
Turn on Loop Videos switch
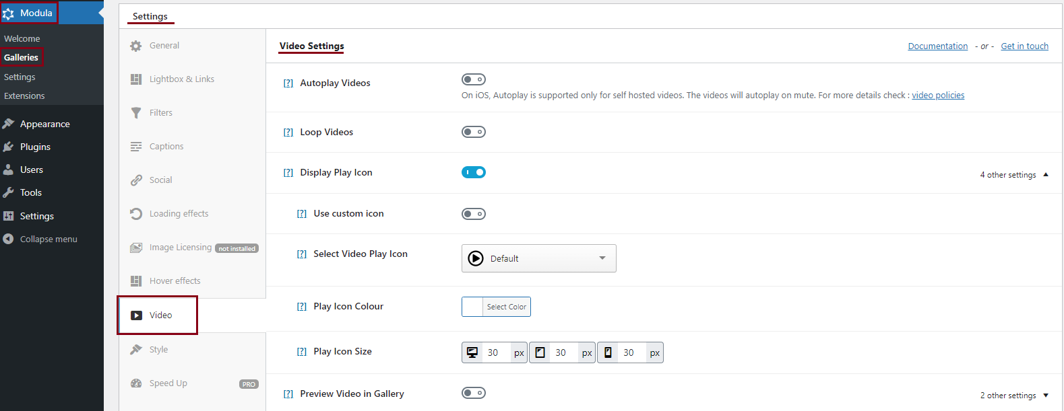click(x=473, y=132)
